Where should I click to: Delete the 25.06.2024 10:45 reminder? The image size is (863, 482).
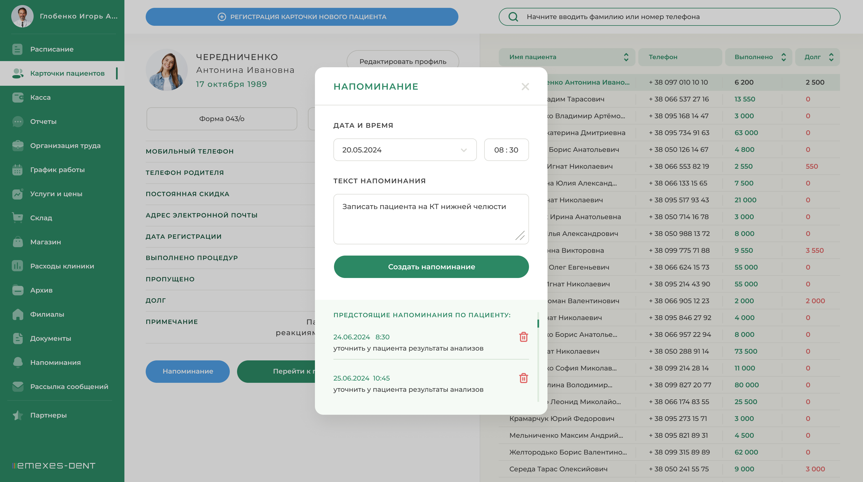(x=523, y=378)
